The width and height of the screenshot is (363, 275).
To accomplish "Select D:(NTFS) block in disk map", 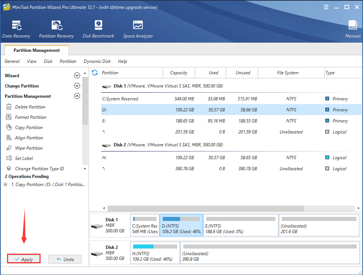I will point(181,225).
